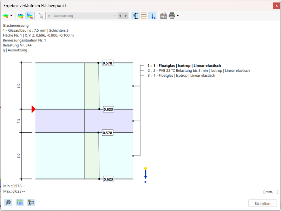Activate the numbered layers results icon

click(28, 15)
